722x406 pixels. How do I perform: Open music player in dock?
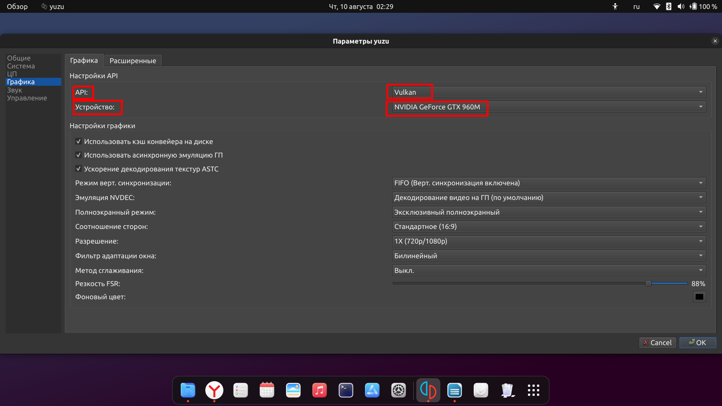[320, 390]
